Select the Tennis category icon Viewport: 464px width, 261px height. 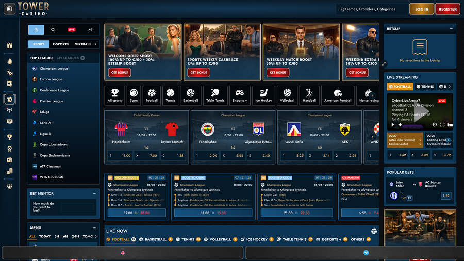(x=170, y=95)
